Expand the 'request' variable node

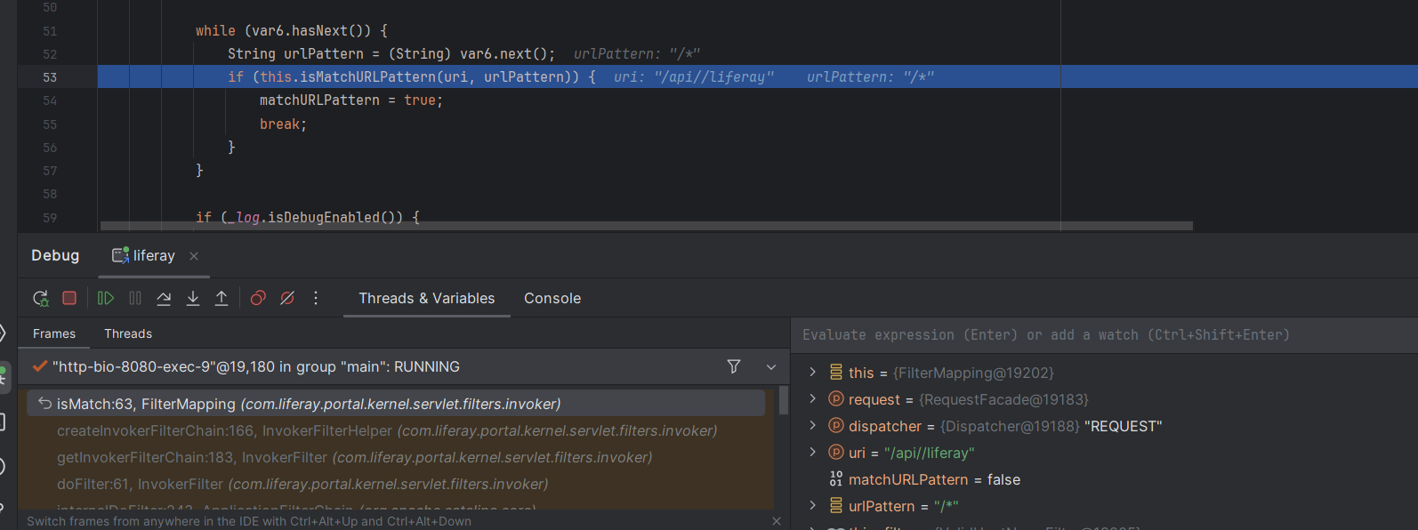point(812,399)
